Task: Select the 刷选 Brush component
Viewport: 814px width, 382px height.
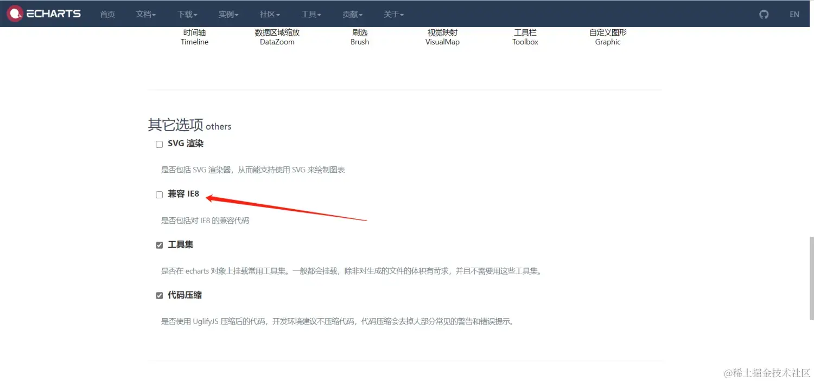Action: click(360, 37)
